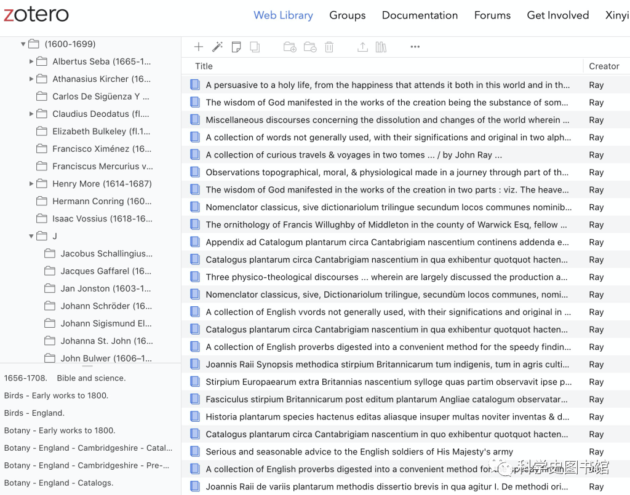Image resolution: width=630 pixels, height=495 pixels.
Task: Click the Export upload icon
Action: click(362, 47)
